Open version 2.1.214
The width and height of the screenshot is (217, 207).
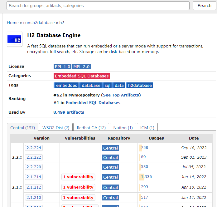(x=34, y=177)
